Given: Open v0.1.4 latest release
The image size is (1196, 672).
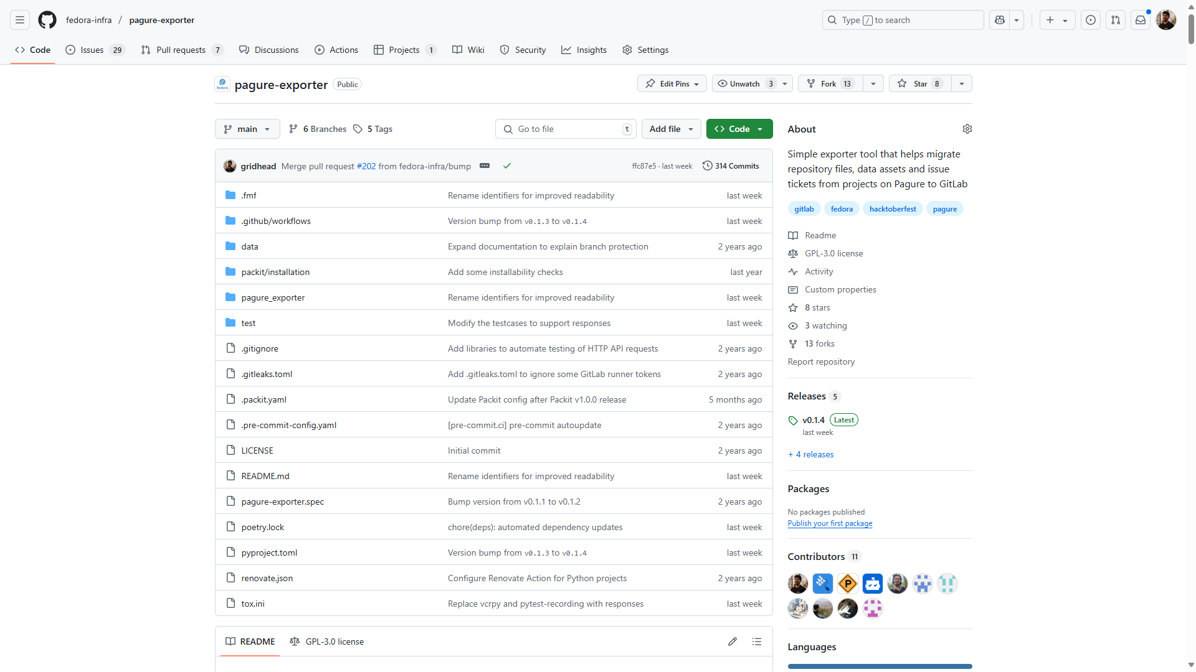Looking at the screenshot, I should click(814, 420).
